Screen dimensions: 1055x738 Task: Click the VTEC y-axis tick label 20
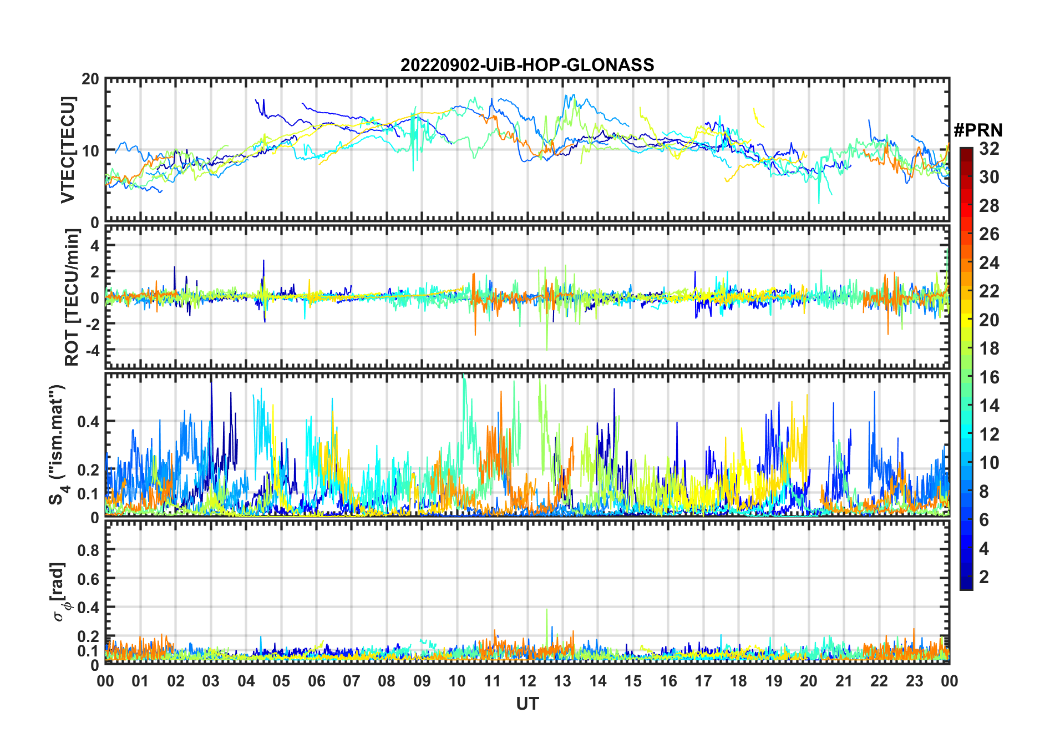[90, 79]
